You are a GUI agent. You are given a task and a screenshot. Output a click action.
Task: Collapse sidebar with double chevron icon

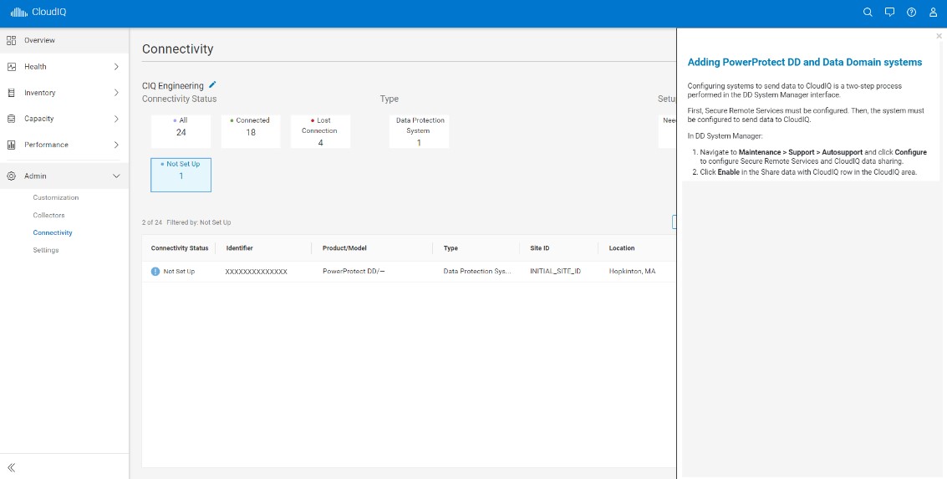[12, 467]
